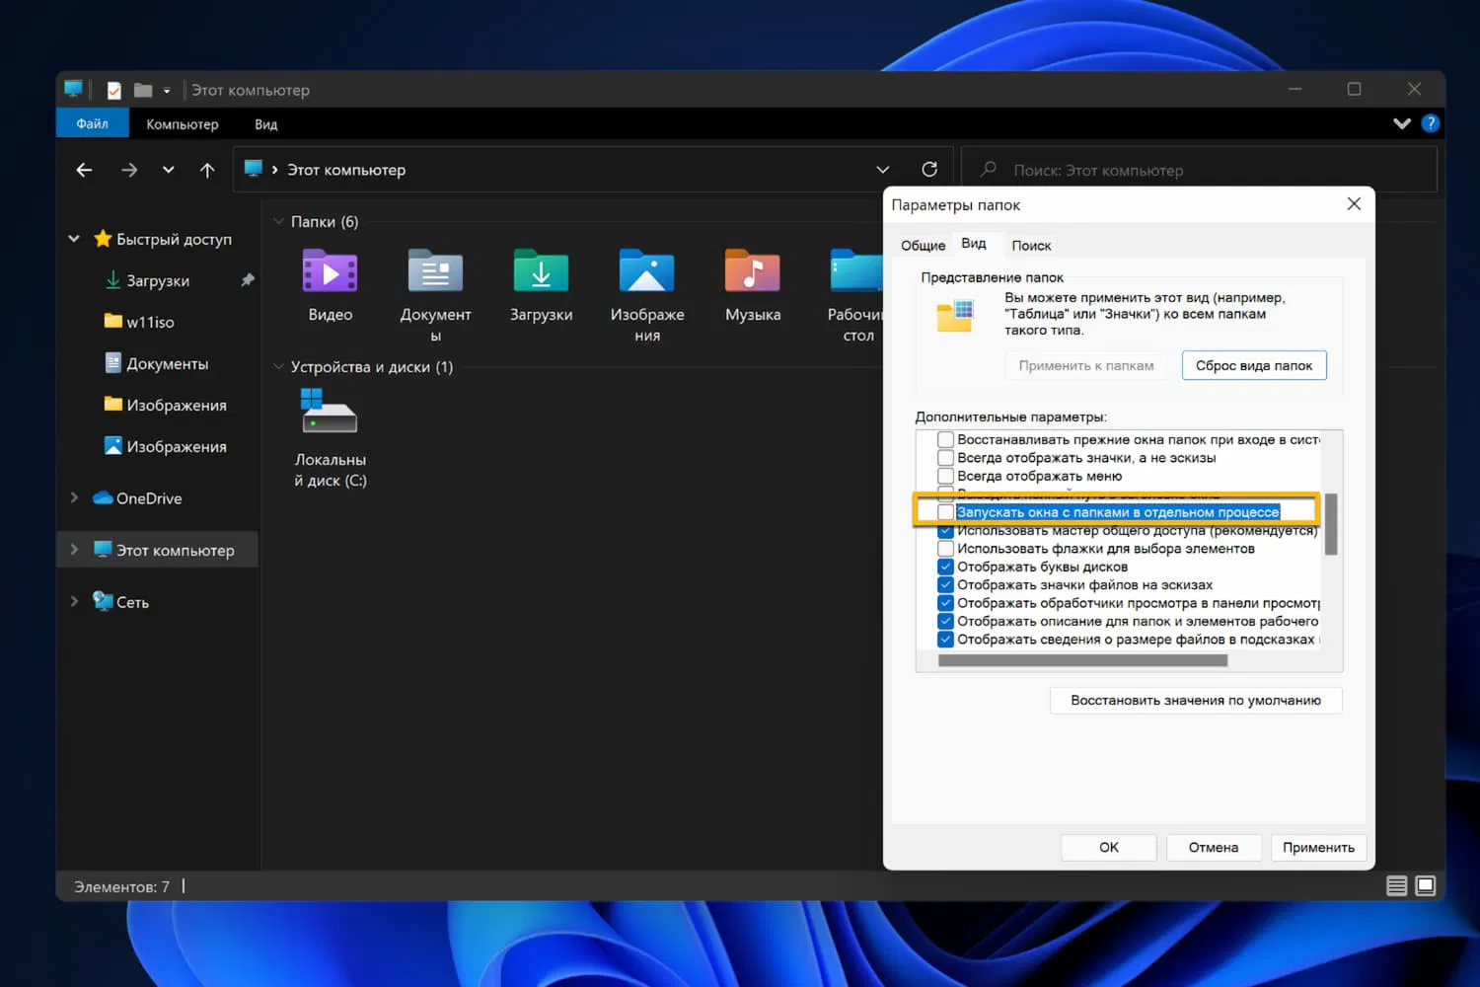1480x987 pixels.
Task: Go up one folder level arrow
Action: [x=207, y=170]
